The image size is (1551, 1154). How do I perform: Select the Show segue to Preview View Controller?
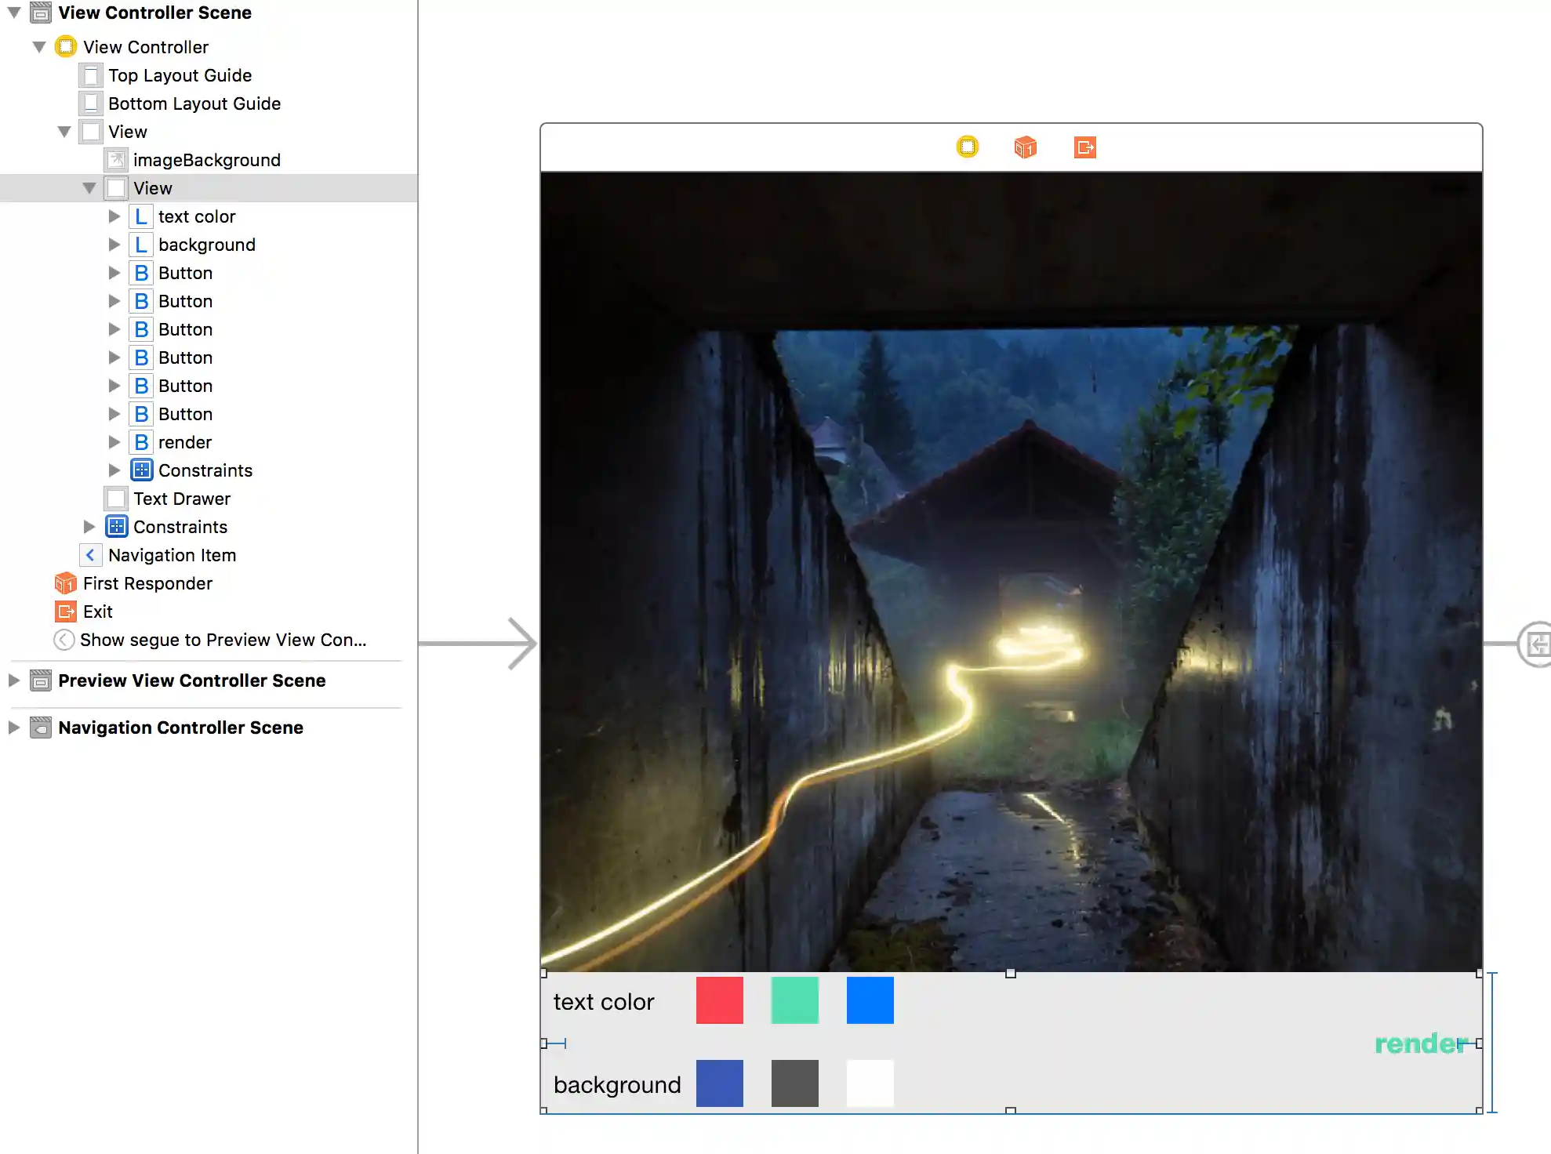(x=223, y=640)
